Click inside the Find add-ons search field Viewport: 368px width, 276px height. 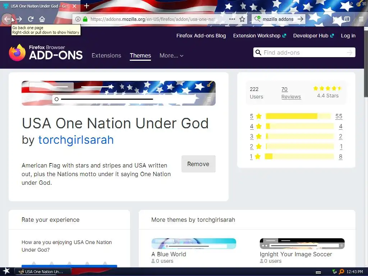click(x=304, y=52)
